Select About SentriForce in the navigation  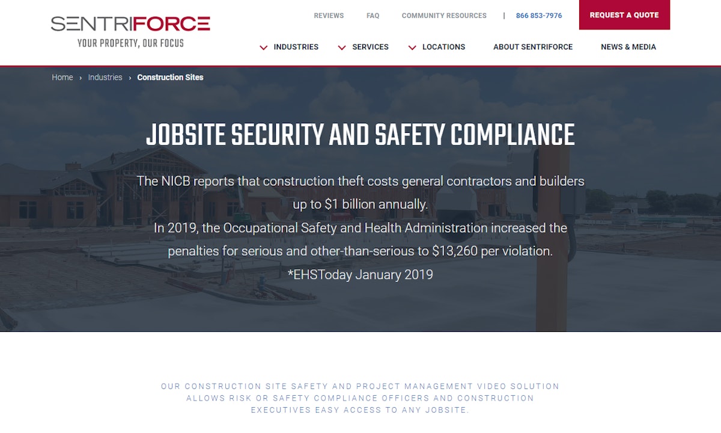(x=533, y=47)
